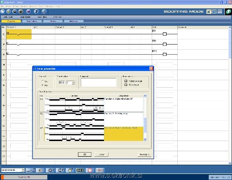Open the preset time unit dropdown

coord(73,83)
